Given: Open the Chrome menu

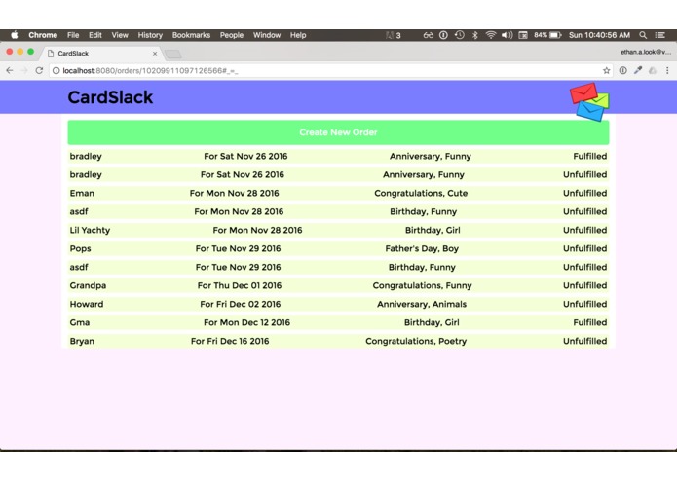Looking at the screenshot, I should 43,35.
